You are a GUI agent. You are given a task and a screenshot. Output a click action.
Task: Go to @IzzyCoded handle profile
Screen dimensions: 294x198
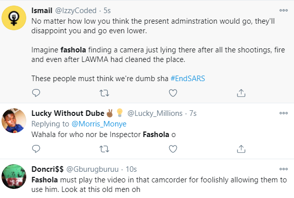(76, 11)
